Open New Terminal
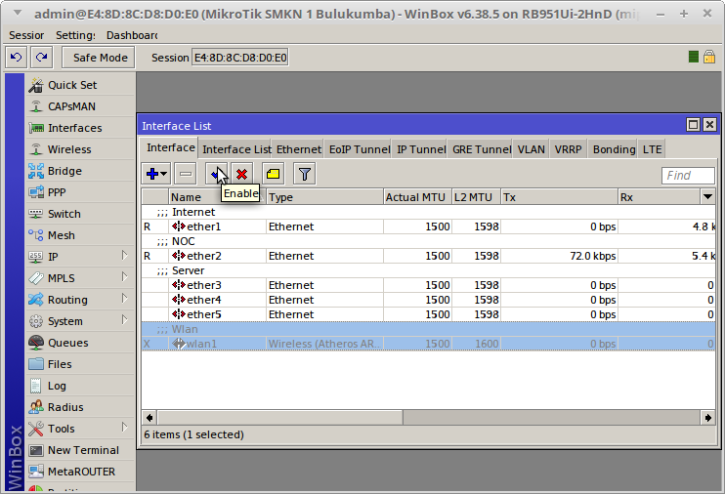This screenshot has height=494, width=725. [80, 450]
